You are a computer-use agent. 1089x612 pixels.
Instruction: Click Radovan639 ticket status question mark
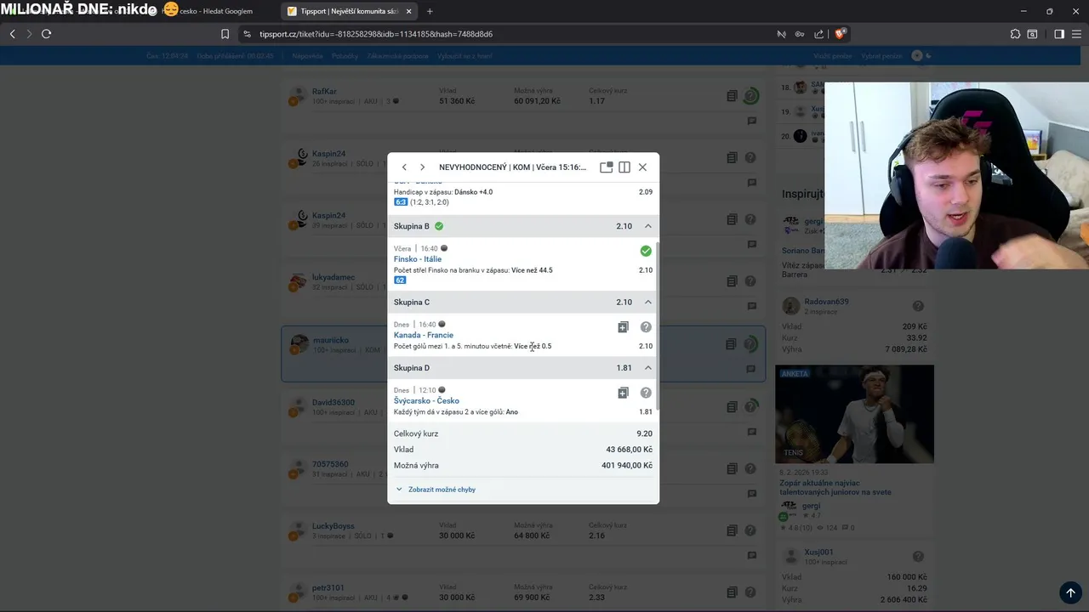tap(918, 306)
